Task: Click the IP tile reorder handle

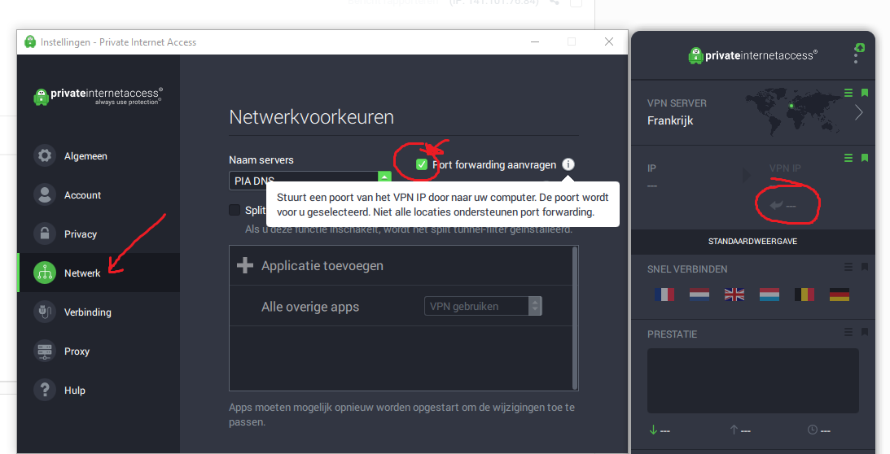Action: (x=848, y=158)
